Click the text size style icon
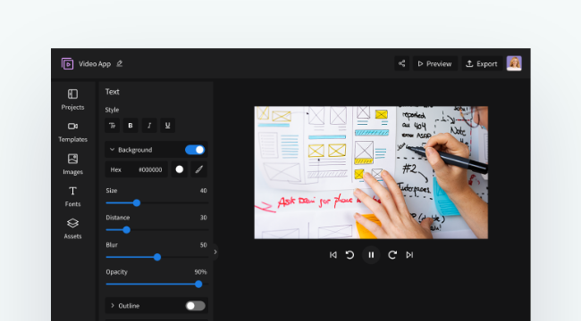581x321 pixels. (x=112, y=126)
